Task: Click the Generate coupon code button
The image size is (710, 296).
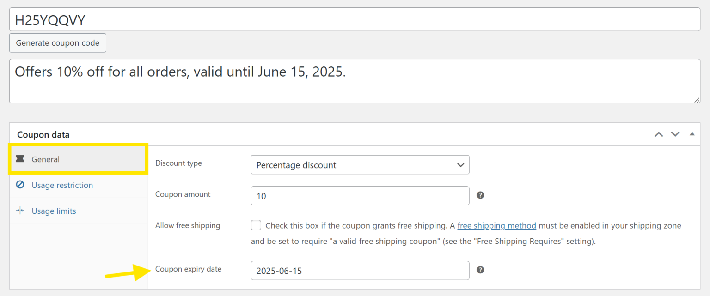Action: coord(57,42)
